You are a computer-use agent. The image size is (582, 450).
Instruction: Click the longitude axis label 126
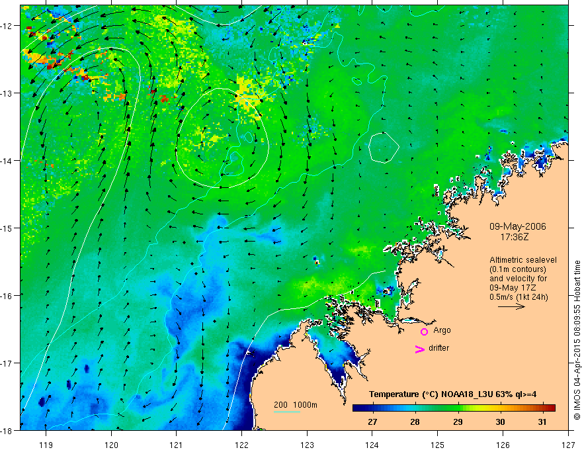click(503, 445)
